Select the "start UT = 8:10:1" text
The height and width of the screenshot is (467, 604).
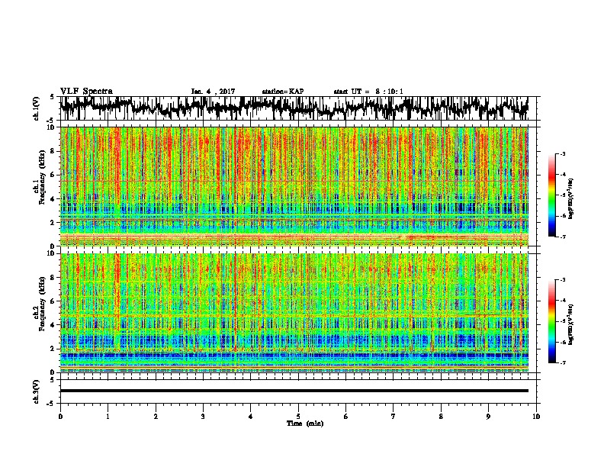(368, 92)
